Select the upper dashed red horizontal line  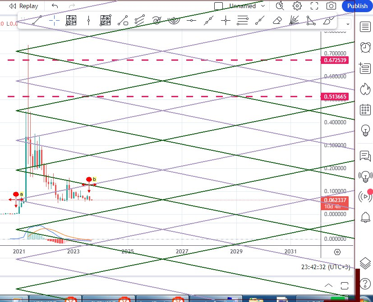(x=164, y=60)
